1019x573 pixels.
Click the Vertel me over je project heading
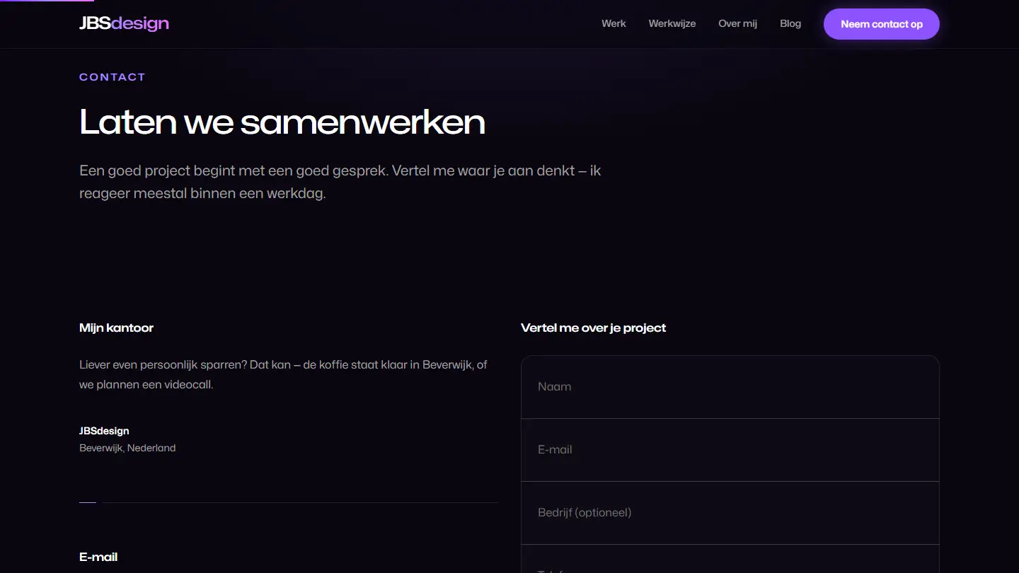(x=593, y=328)
